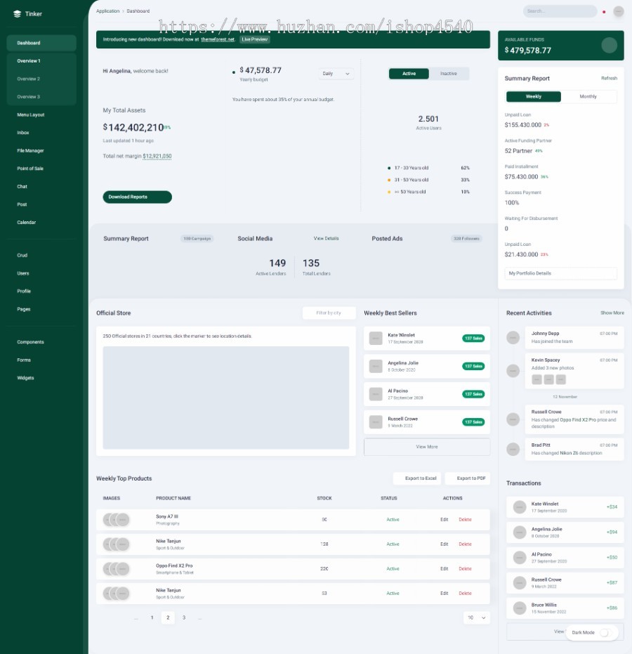Click the Search field in the top bar
The height and width of the screenshot is (654, 632).
pyautogui.click(x=560, y=11)
